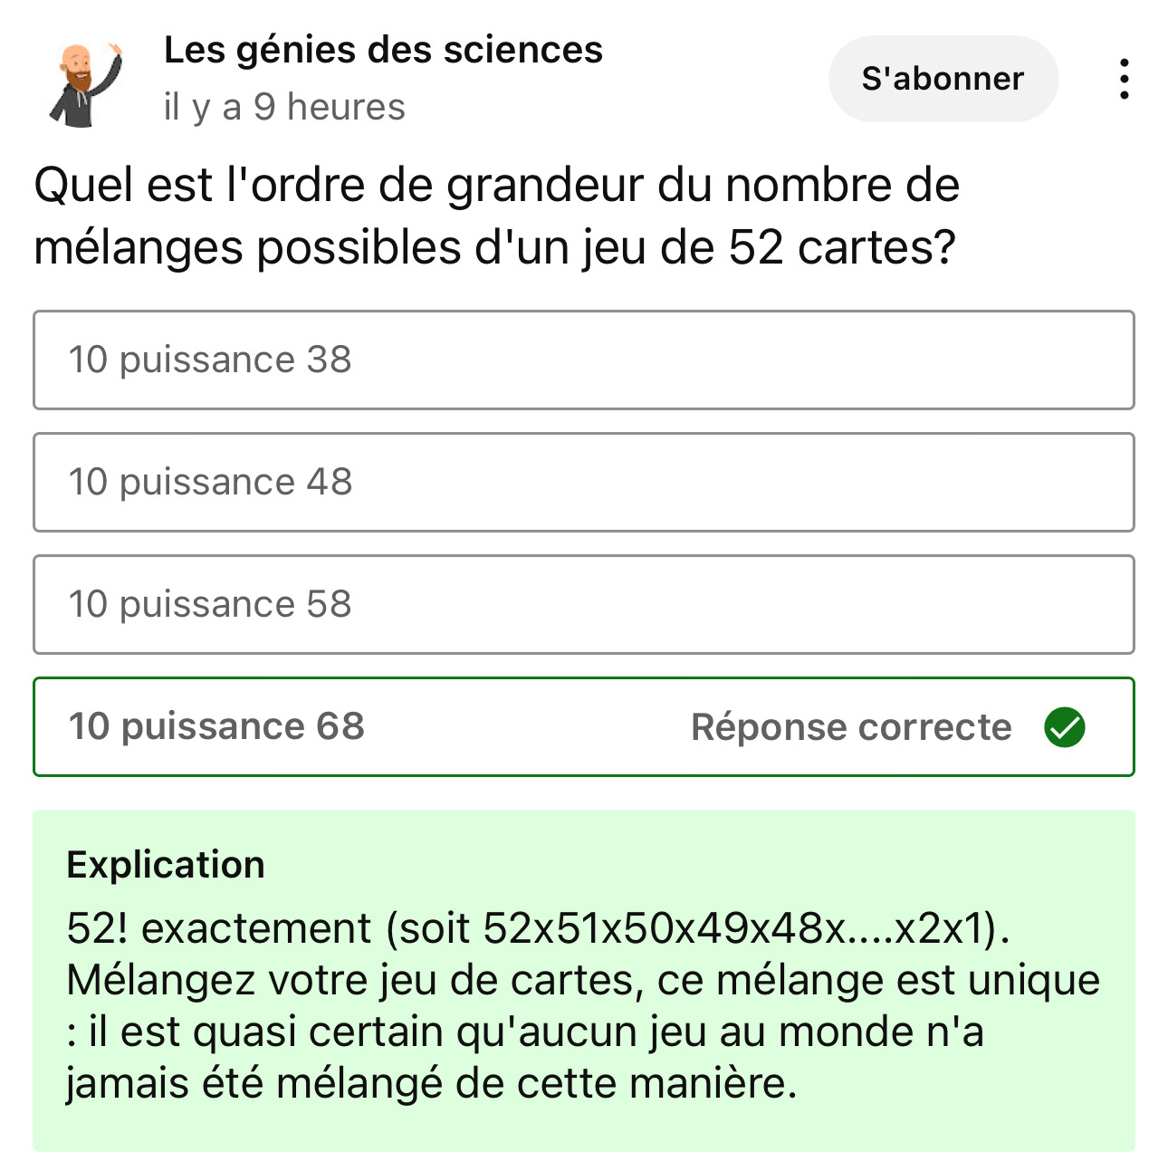Click the text '10 puissance 58' label
The width and height of the screenshot is (1168, 1171).
click(x=210, y=605)
